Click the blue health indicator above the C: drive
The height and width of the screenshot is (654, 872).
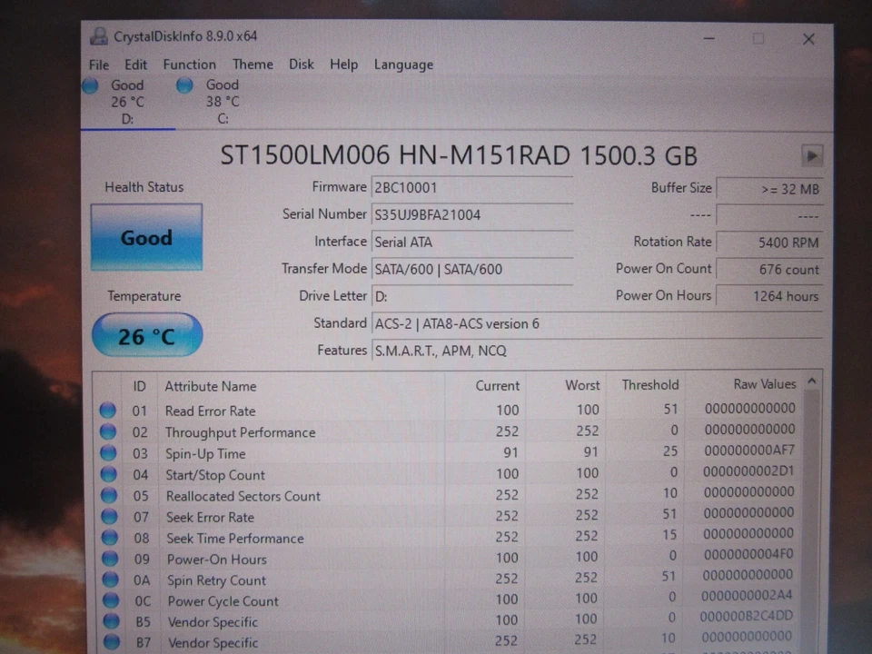184,84
